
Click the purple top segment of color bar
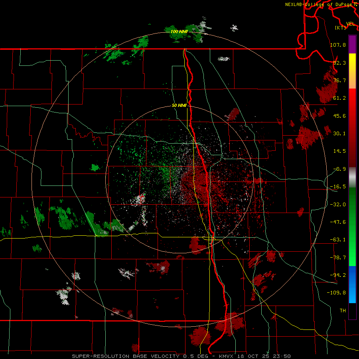click(352, 44)
